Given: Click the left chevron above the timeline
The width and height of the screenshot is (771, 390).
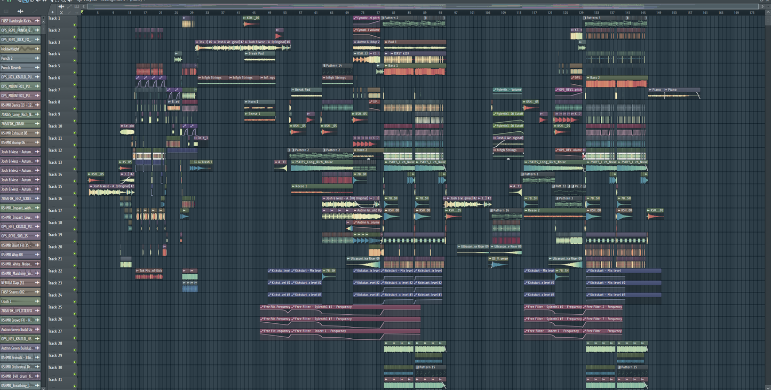Looking at the screenshot, I should (84, 6).
